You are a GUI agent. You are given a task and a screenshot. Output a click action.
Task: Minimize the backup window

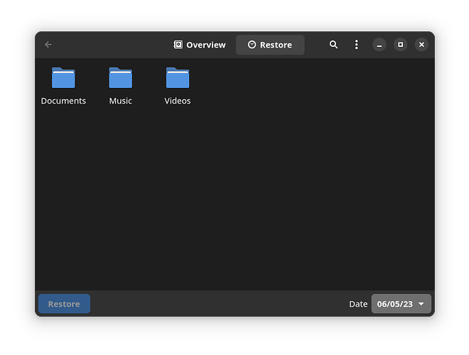379,45
